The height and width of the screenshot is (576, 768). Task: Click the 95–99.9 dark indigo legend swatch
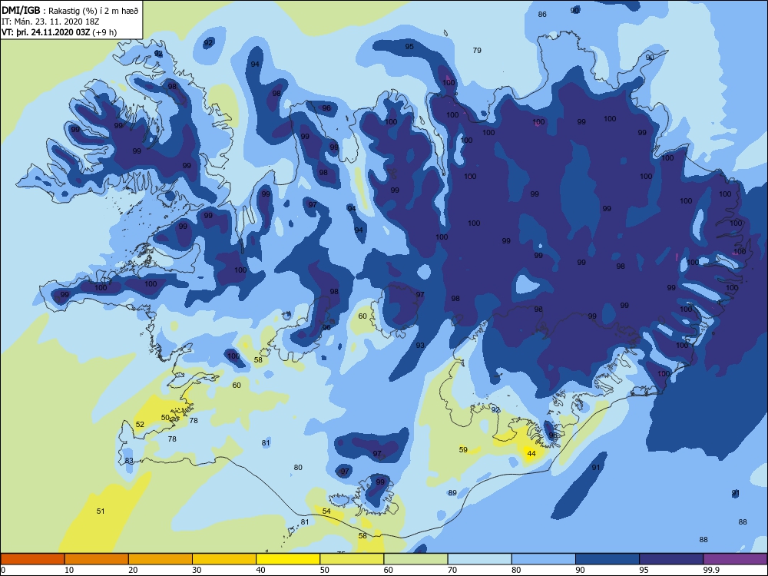[671, 559]
